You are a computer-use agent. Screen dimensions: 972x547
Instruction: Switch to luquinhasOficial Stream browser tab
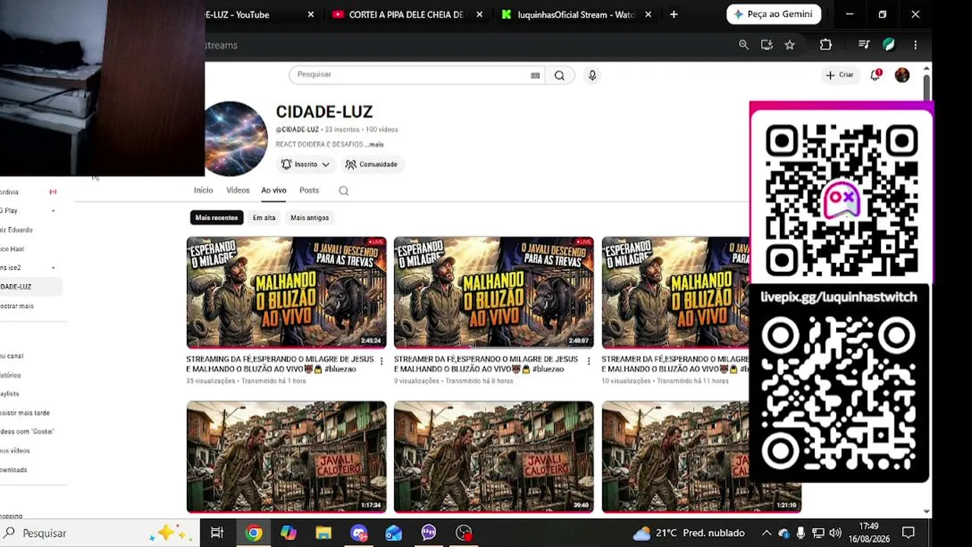click(576, 14)
